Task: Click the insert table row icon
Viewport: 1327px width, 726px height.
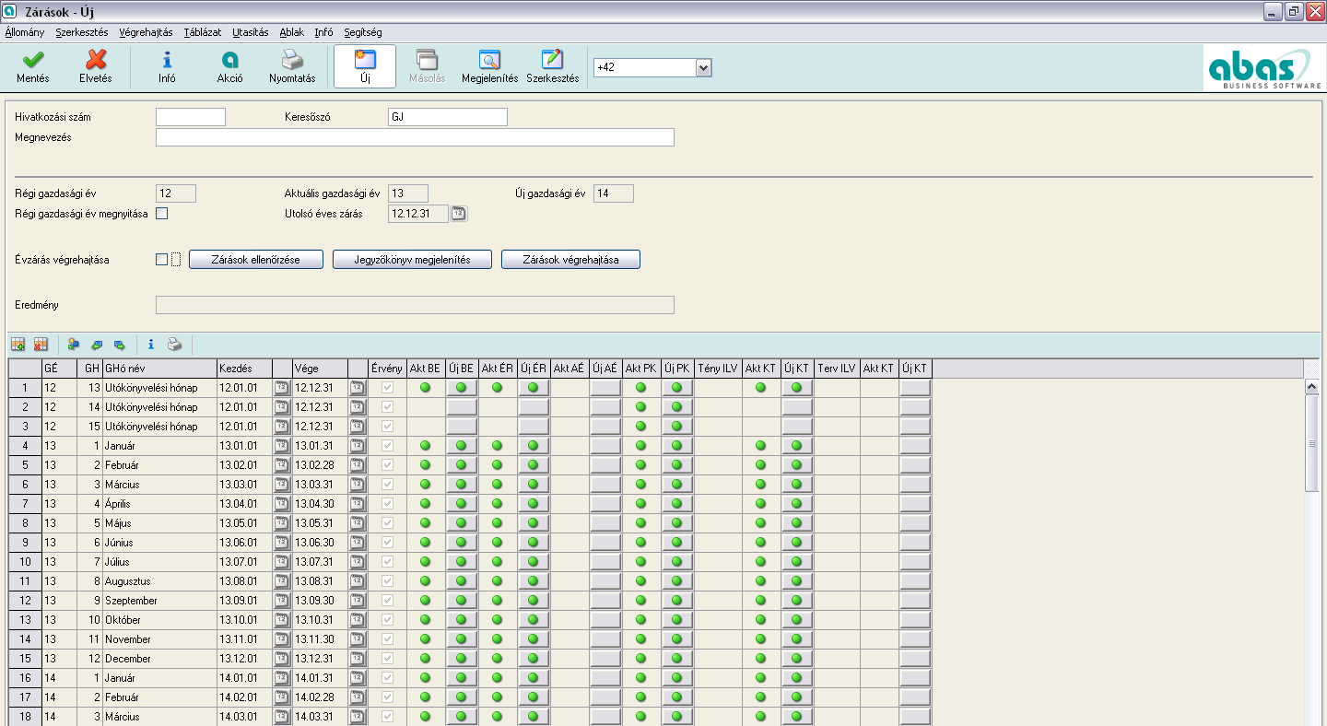Action: [18, 345]
